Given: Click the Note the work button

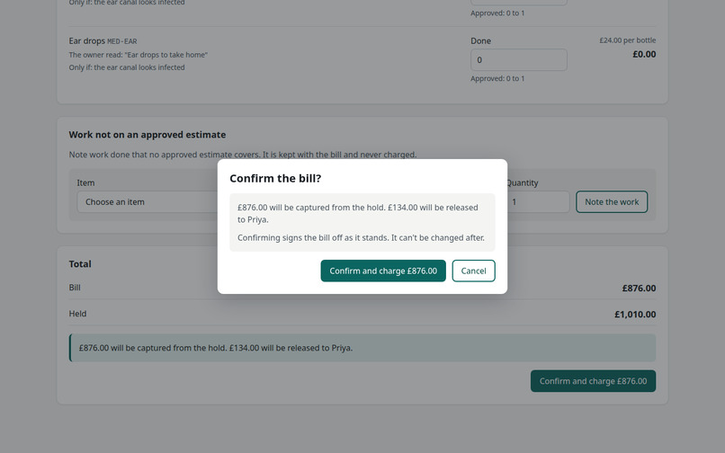Looking at the screenshot, I should pyautogui.click(x=612, y=202).
